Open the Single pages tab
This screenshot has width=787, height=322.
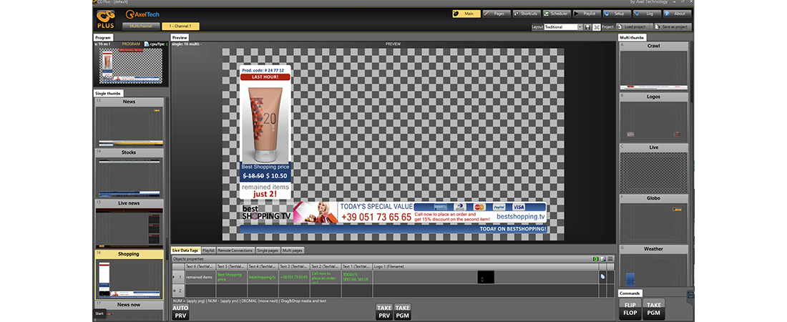click(267, 250)
